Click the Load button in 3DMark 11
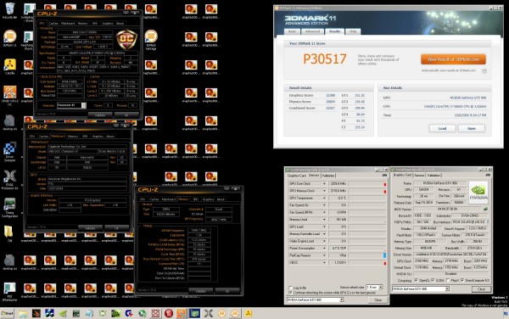 pos(442,128)
